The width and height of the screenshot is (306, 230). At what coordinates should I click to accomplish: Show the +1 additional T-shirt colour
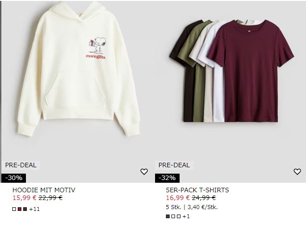(x=186, y=216)
